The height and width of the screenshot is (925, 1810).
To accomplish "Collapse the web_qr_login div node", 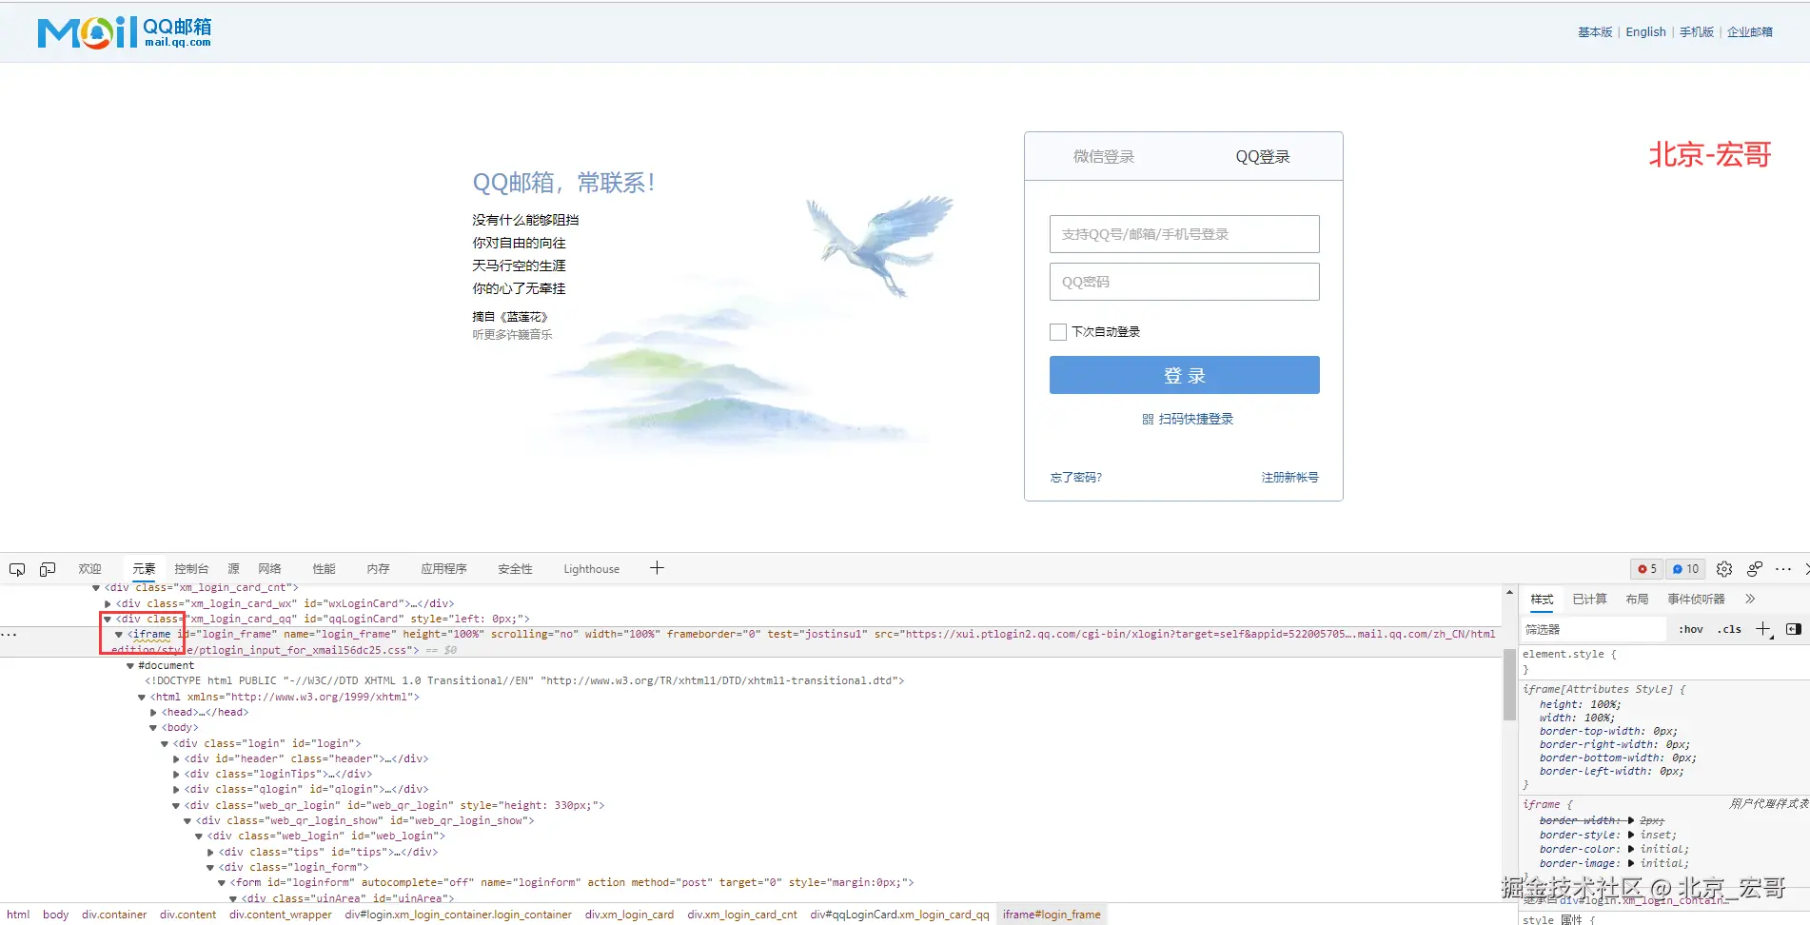I will tap(176, 805).
